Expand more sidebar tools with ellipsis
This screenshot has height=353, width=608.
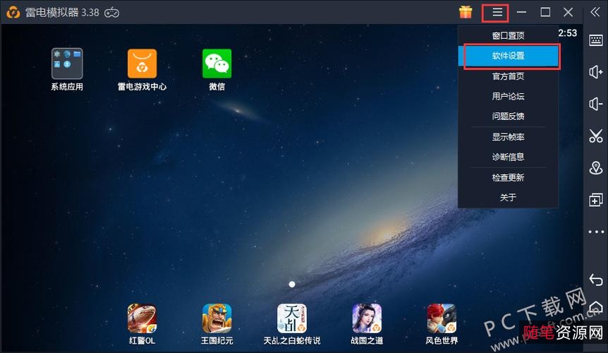596,232
